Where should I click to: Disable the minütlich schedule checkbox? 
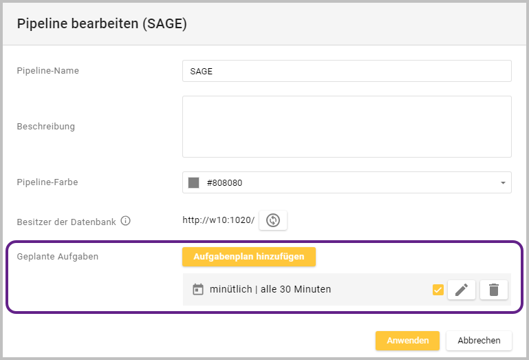click(438, 290)
